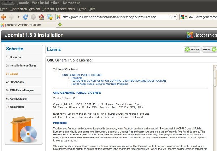Follow the TERMS AND CONDITIONS link
Image resolution: width=217 pixels, height=151 pixels.
[119, 81]
